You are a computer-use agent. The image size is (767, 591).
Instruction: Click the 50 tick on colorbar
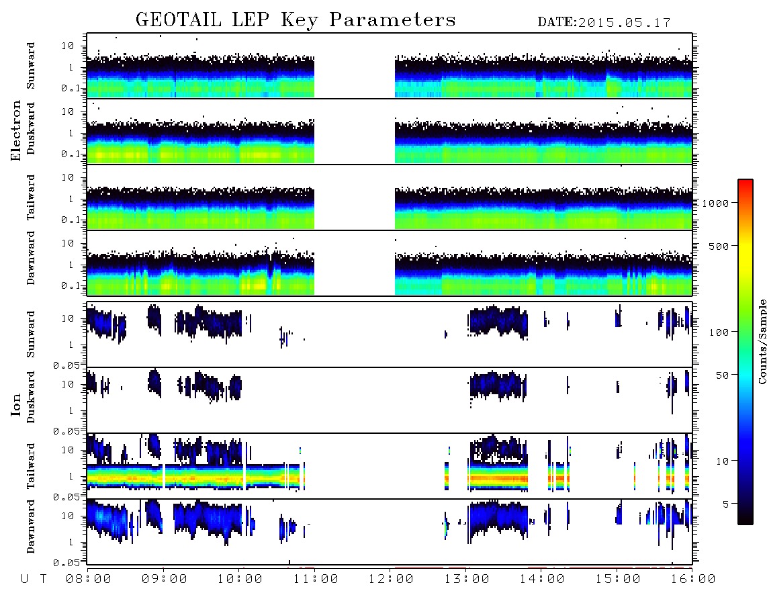pos(722,375)
